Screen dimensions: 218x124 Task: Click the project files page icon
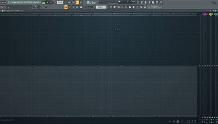(x=130, y=7)
